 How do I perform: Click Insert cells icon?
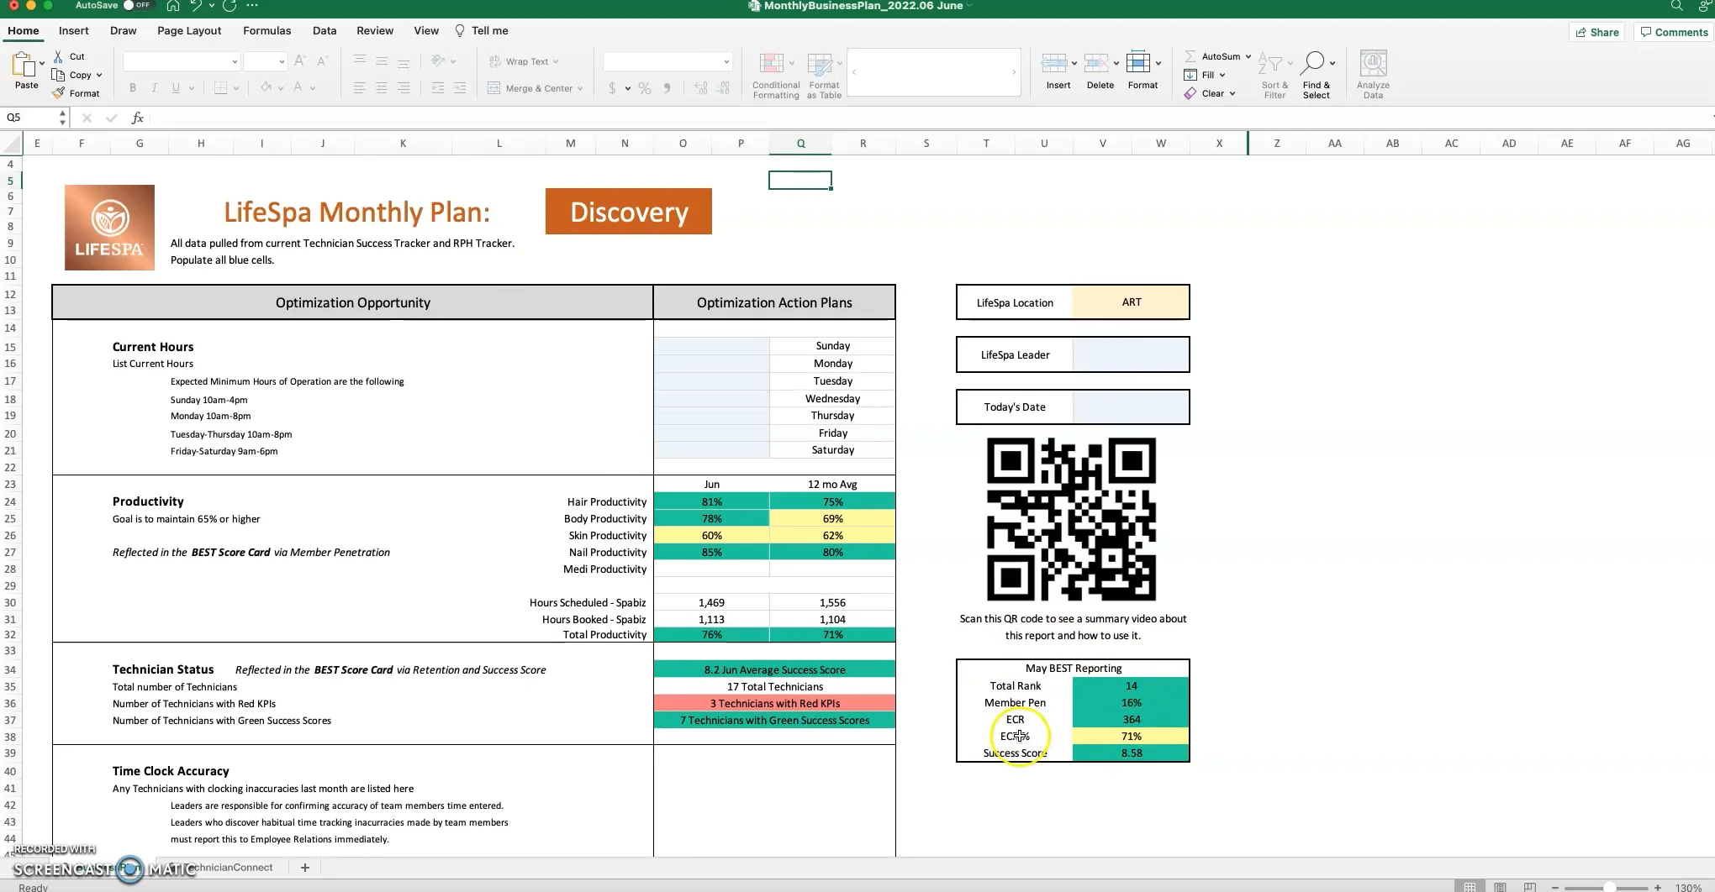(x=1054, y=63)
